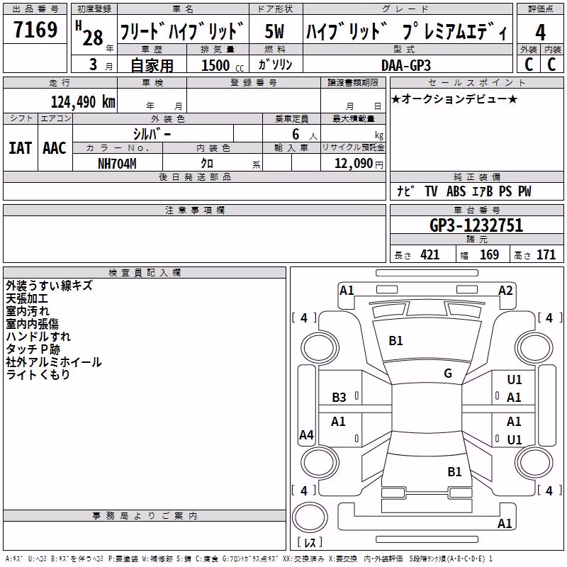Screen dimensions: 567x567
Task: Click the B3 damage mark on diagram
Action: click(x=339, y=398)
